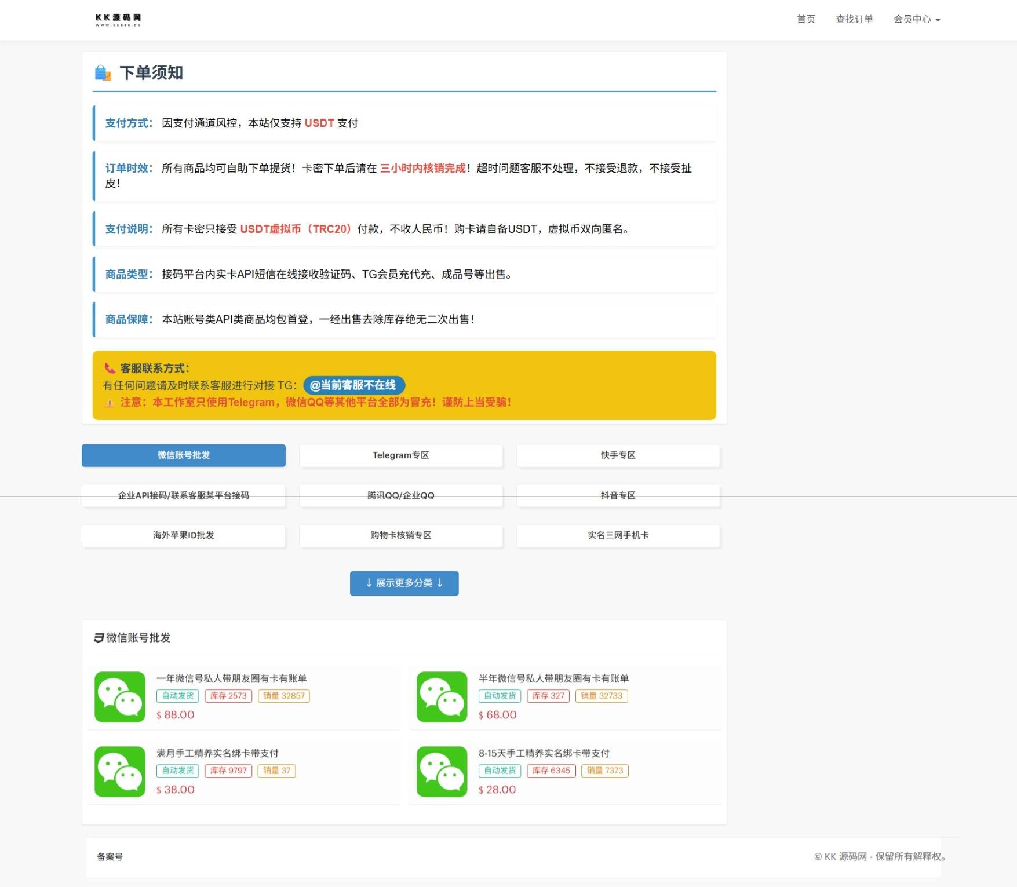Click WeChat icon of 8-15天手工精养 product
The height and width of the screenshot is (887, 1017).
coord(442,772)
